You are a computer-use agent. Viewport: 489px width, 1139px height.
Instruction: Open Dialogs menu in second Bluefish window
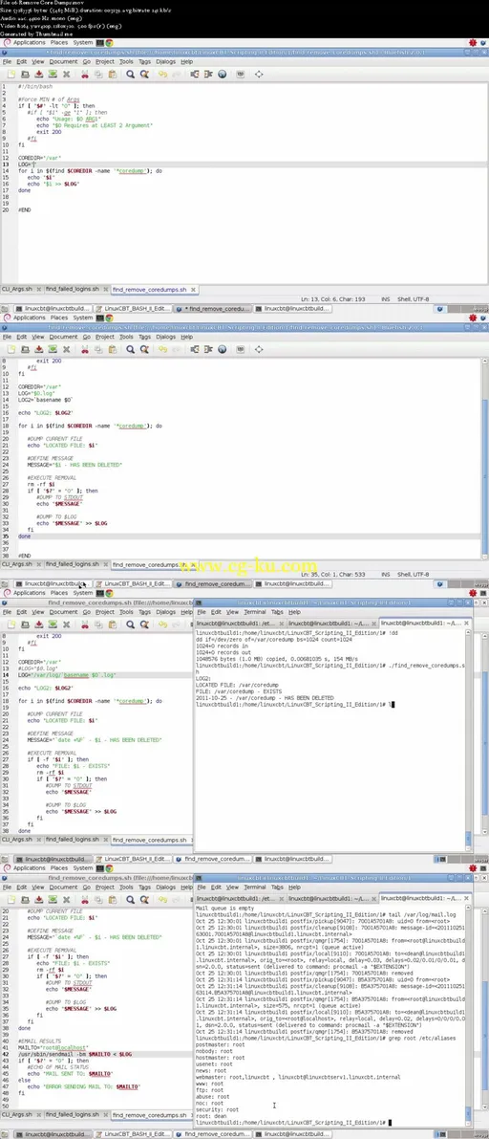click(165, 337)
